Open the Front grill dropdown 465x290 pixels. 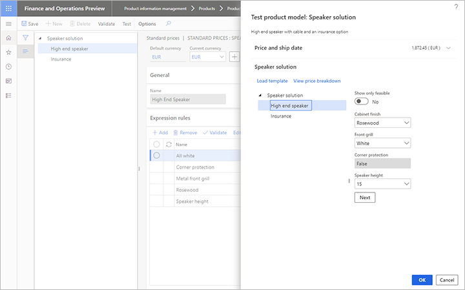(x=382, y=143)
